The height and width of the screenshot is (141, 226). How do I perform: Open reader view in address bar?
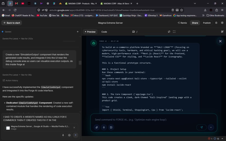point(173,10)
